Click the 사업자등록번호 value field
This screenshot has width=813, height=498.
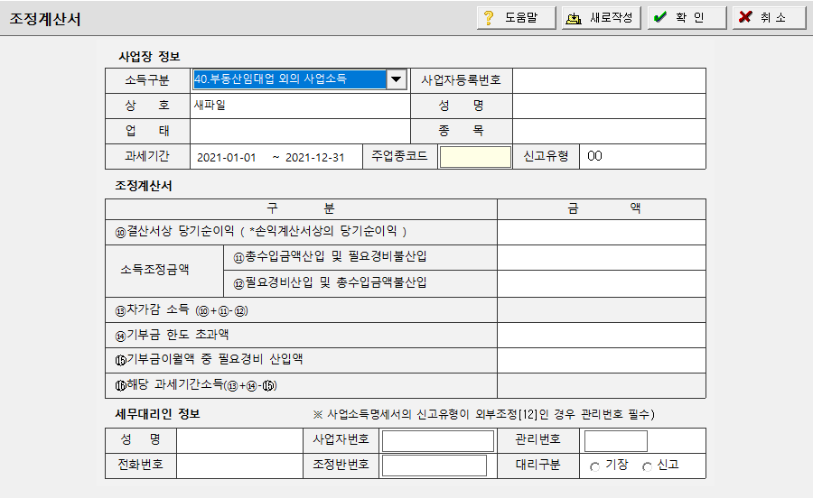pyautogui.click(x=609, y=81)
